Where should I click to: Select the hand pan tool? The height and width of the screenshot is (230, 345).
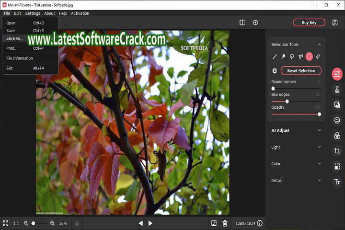pos(77,223)
